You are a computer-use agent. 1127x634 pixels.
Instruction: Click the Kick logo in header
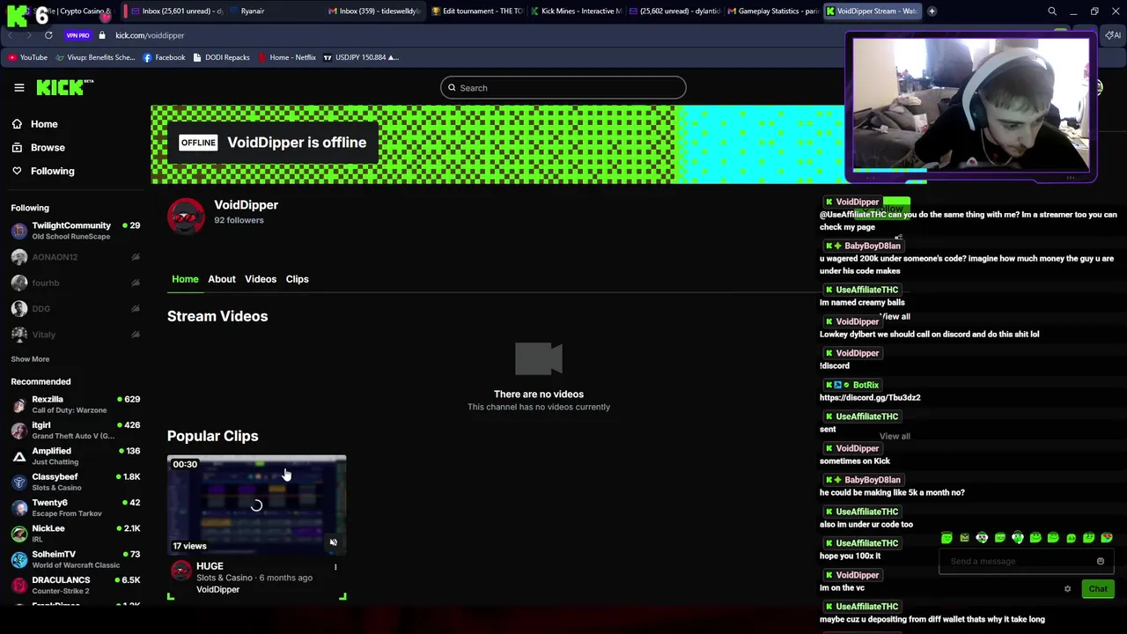64,86
